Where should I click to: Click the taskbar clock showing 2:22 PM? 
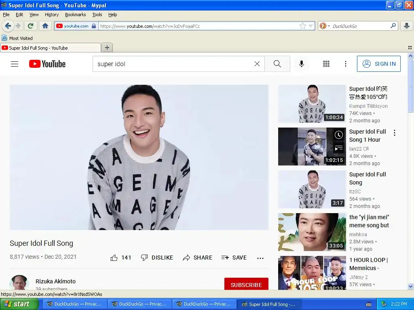(x=399, y=304)
